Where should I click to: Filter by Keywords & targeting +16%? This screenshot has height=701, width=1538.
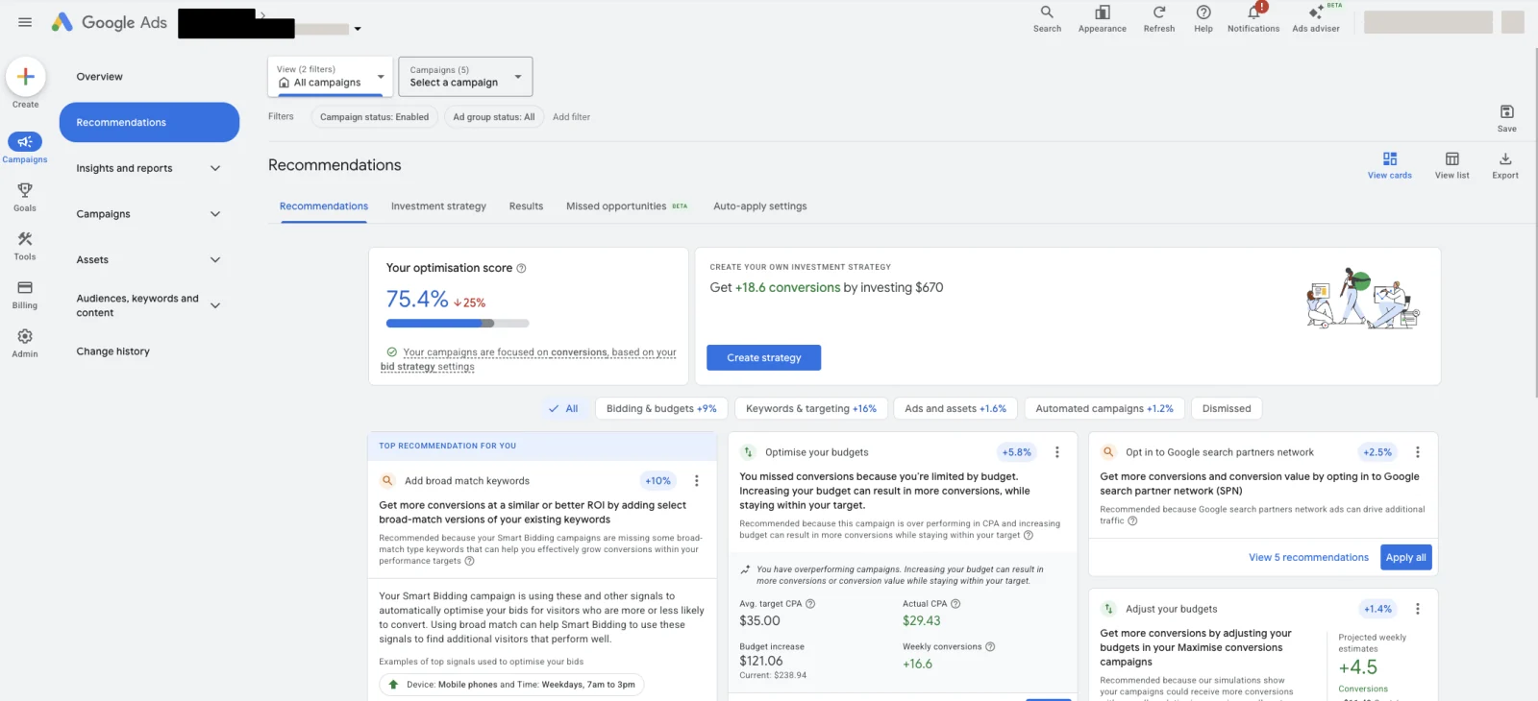click(811, 409)
